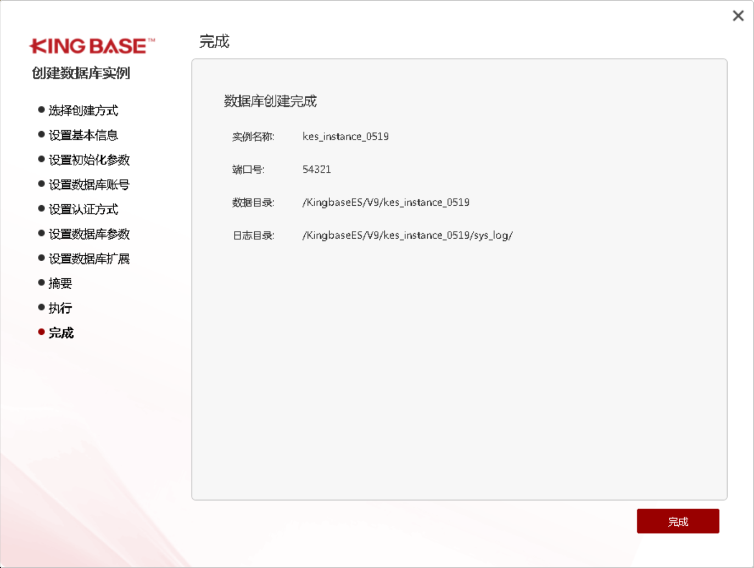Click the 创建数据库实例 title text
Viewport: 754px width, 568px height.
(81, 73)
